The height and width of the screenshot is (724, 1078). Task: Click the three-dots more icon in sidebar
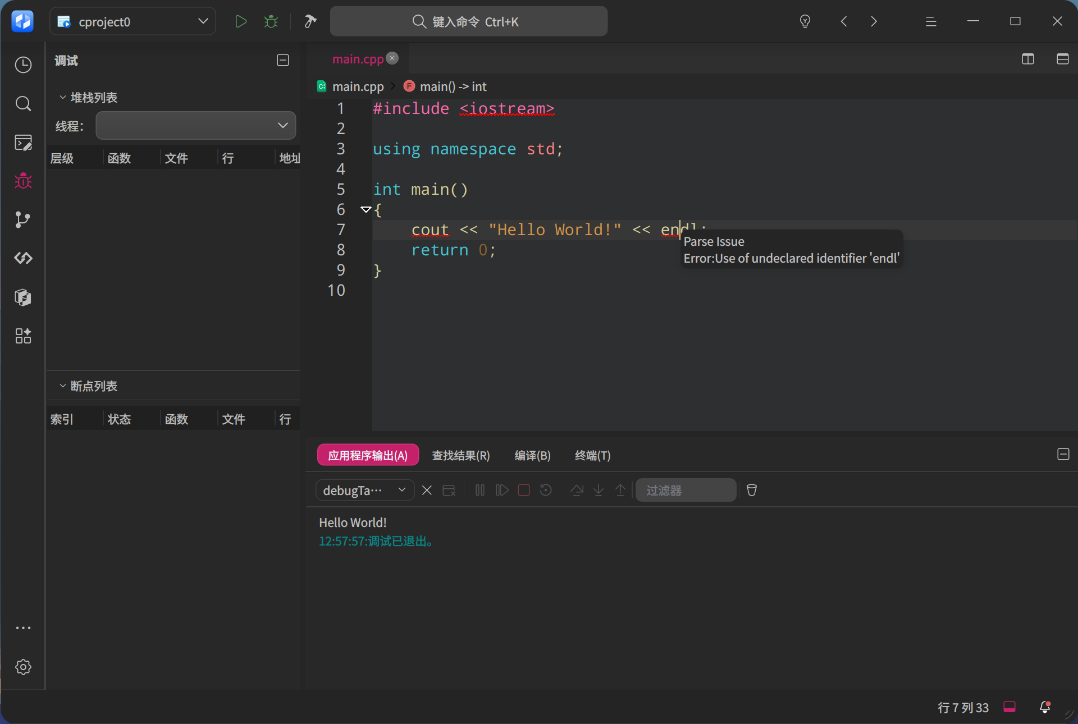click(23, 628)
